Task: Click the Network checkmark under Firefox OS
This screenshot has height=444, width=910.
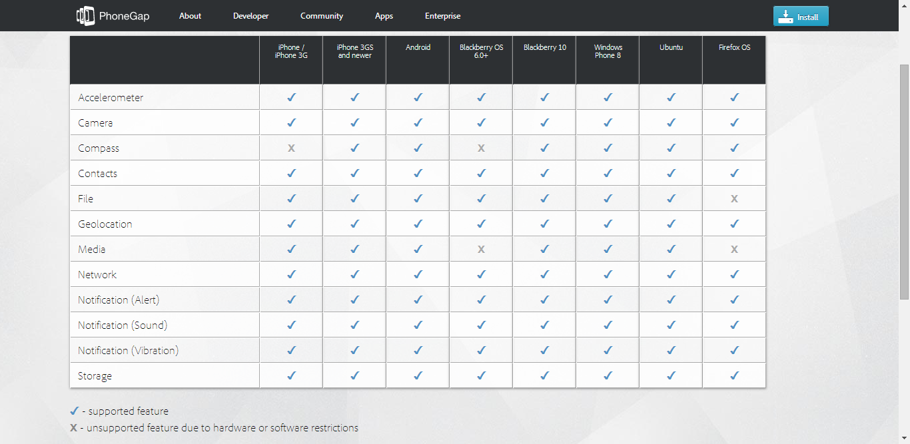Action: coord(734,274)
